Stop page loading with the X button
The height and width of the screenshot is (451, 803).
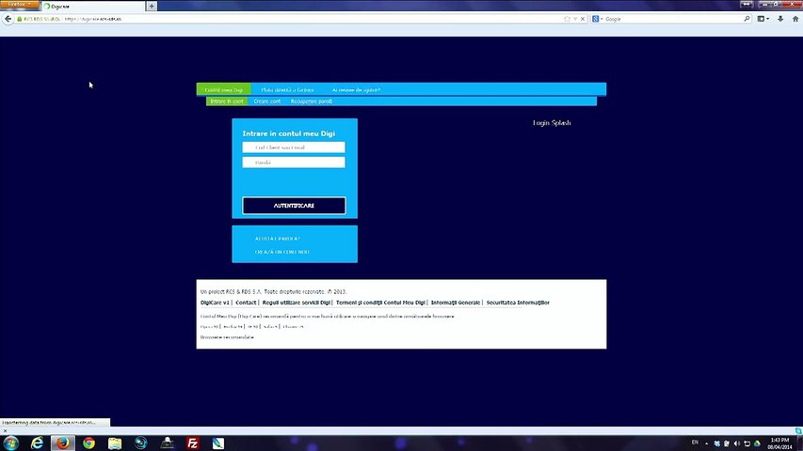click(583, 19)
